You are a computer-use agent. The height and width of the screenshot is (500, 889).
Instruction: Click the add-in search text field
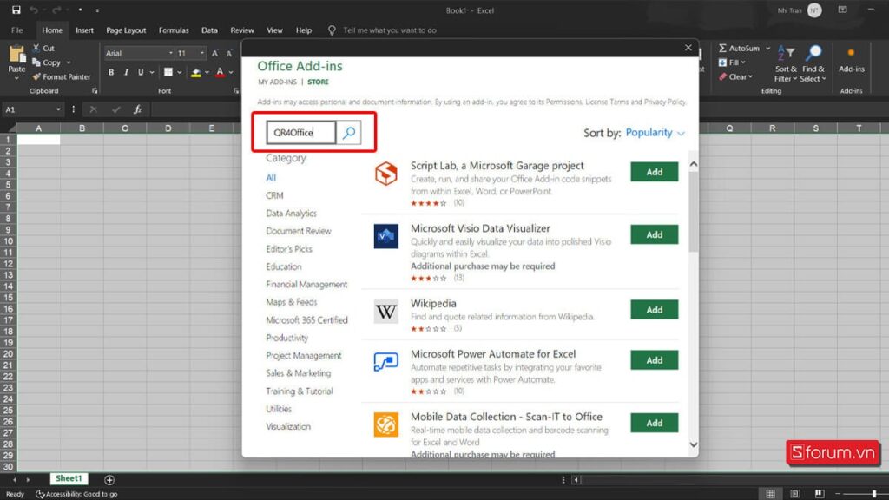pos(301,133)
